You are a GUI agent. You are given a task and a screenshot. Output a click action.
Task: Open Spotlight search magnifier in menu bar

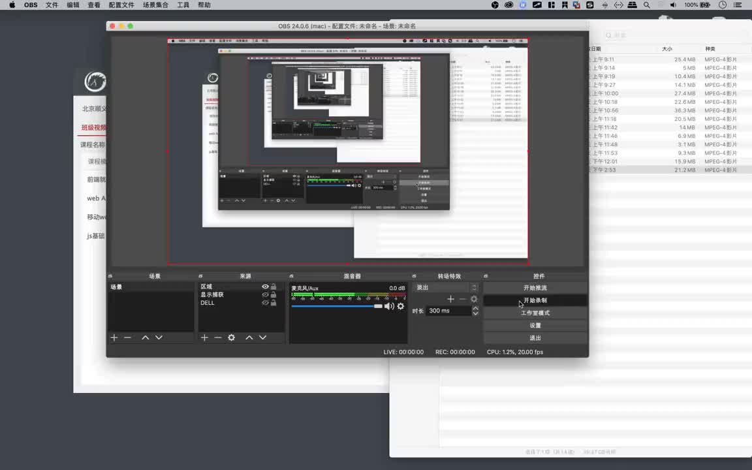pyautogui.click(x=647, y=5)
